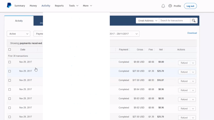
Task: Click the PayPal logo icon
Action: (9, 5)
